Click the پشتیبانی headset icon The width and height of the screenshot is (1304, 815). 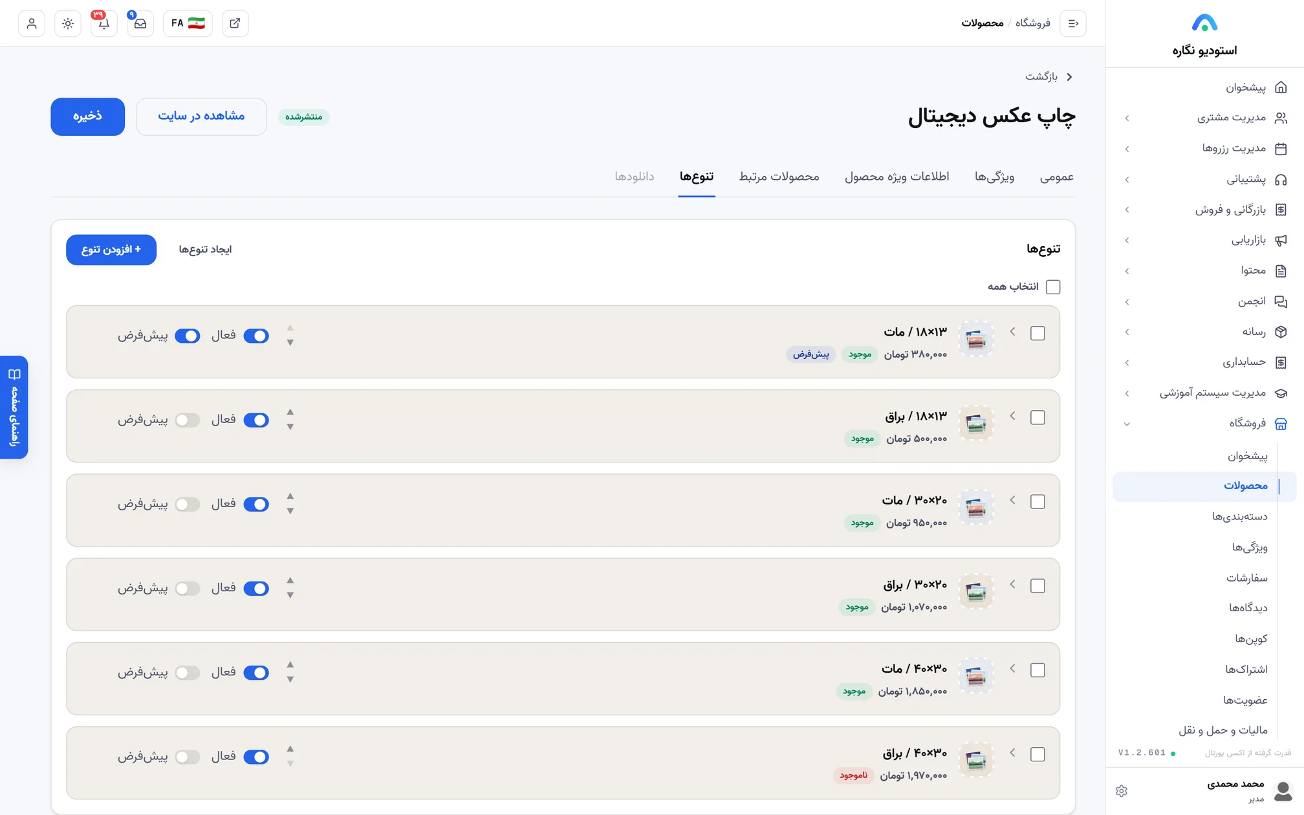(x=1281, y=179)
